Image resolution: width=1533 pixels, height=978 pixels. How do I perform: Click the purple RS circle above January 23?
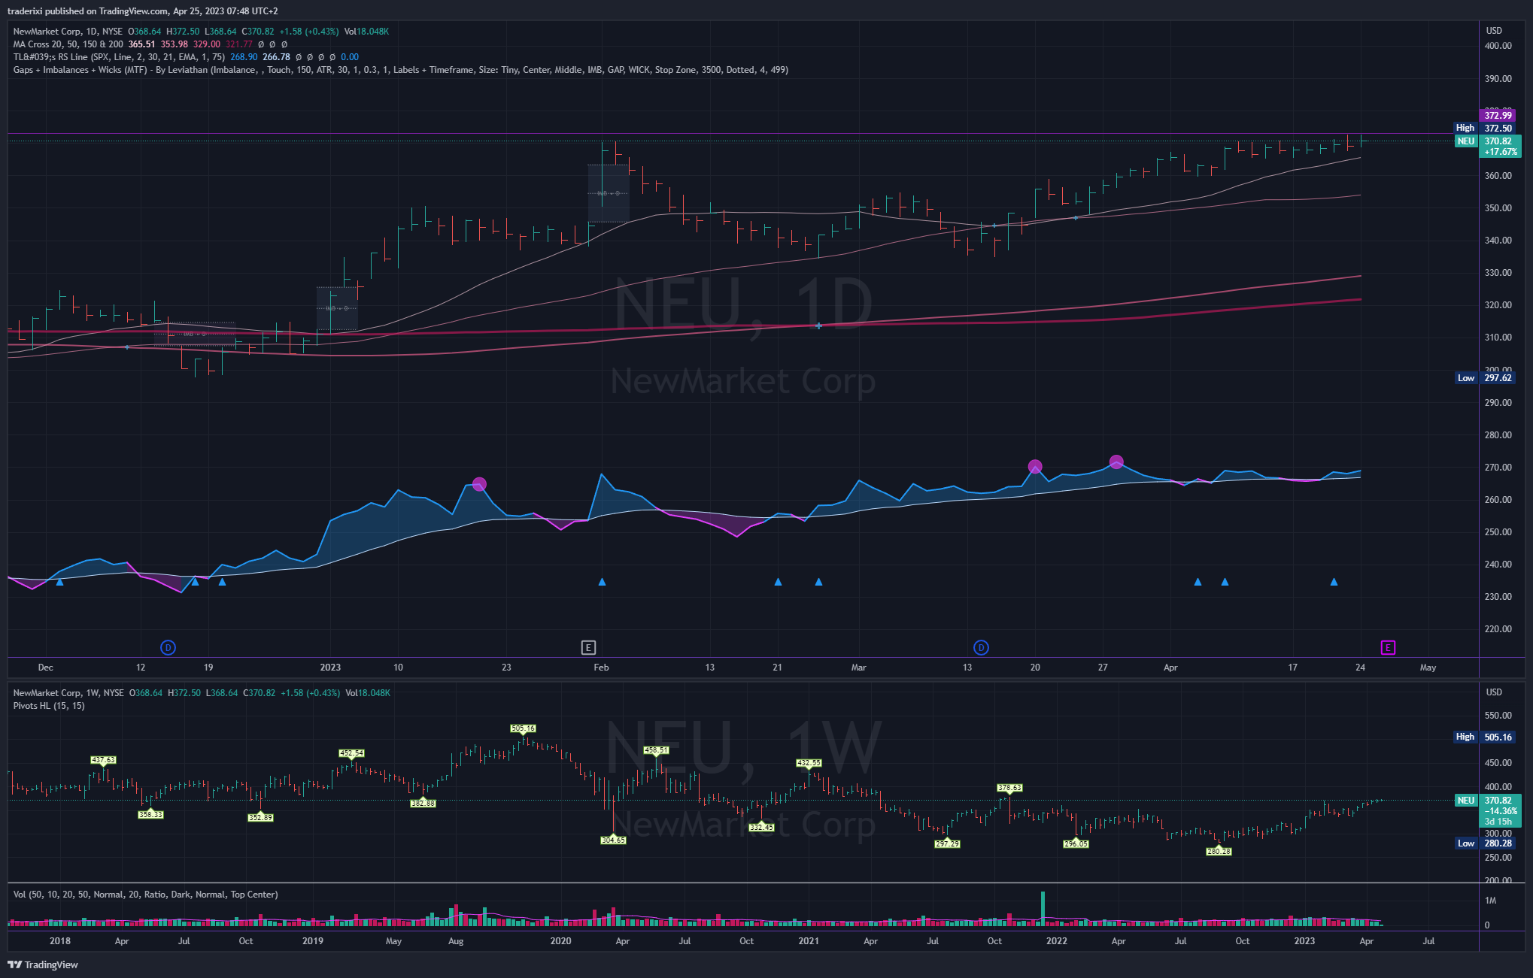(x=479, y=484)
